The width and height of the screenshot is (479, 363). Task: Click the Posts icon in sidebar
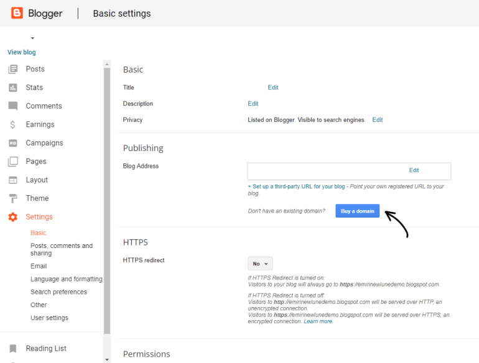[13, 69]
